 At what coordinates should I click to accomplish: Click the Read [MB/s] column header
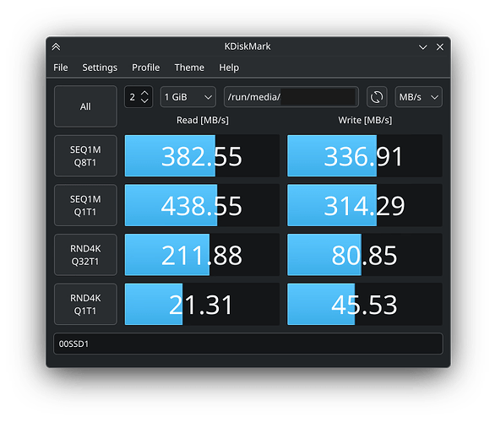(x=203, y=120)
